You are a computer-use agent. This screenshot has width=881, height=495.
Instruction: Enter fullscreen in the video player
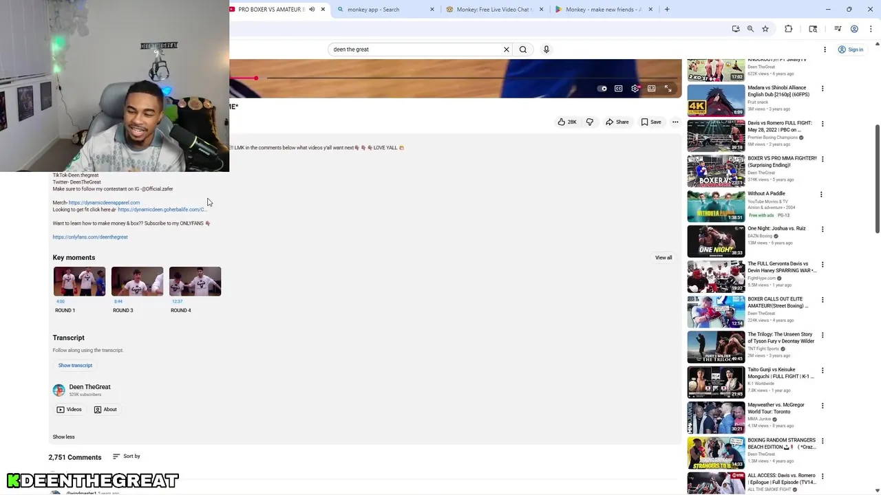[668, 89]
